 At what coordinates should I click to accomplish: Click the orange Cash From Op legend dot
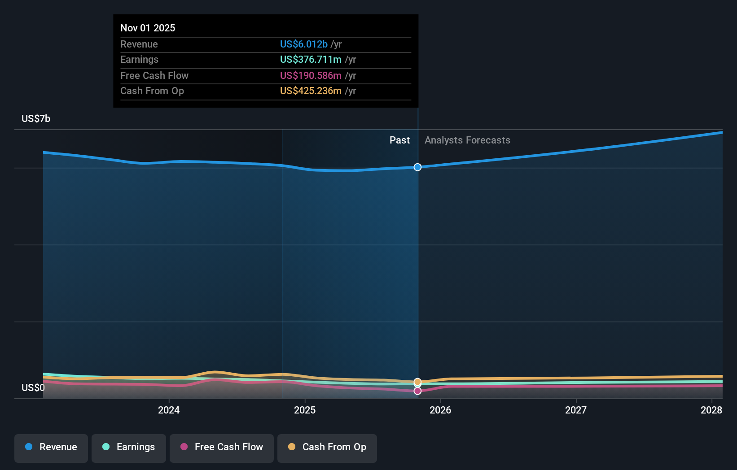click(292, 448)
